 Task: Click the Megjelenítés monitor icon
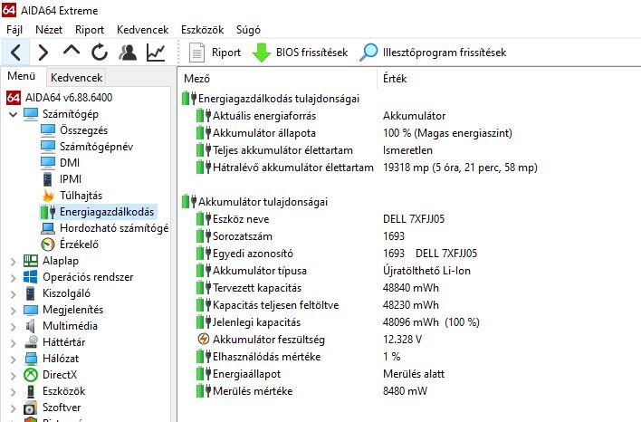point(31,310)
